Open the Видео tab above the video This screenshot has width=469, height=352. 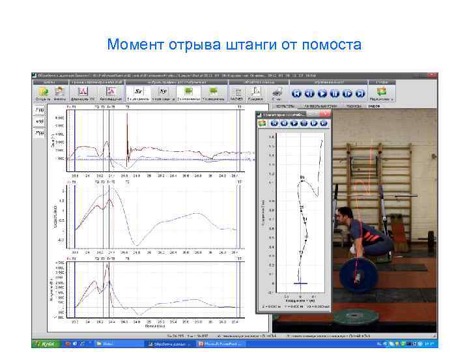tap(374, 106)
